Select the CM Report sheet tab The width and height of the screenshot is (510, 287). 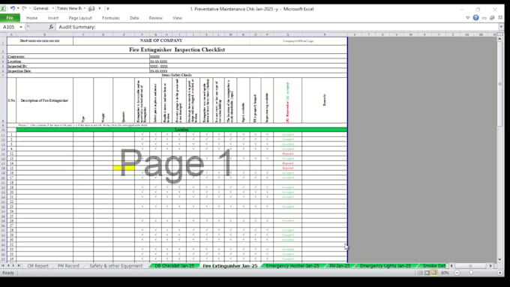click(x=37, y=266)
